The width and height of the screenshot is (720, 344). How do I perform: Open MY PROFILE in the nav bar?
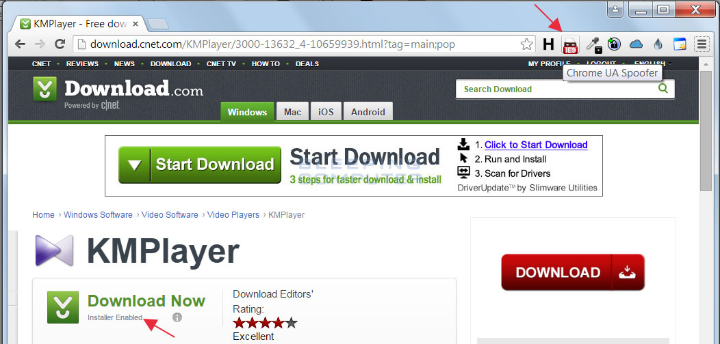tap(549, 63)
